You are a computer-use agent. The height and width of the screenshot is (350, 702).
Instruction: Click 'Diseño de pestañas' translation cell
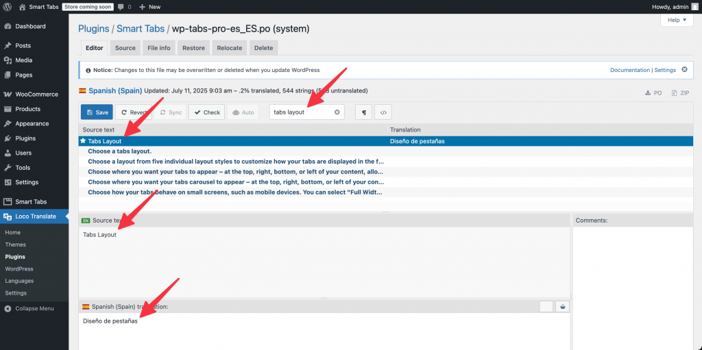pos(417,141)
